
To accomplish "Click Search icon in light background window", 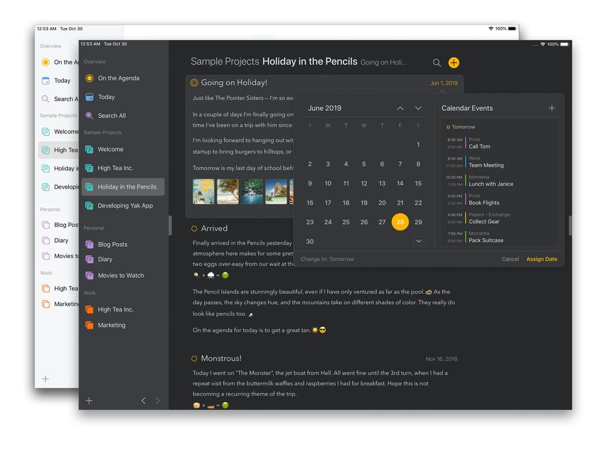I will [45, 99].
